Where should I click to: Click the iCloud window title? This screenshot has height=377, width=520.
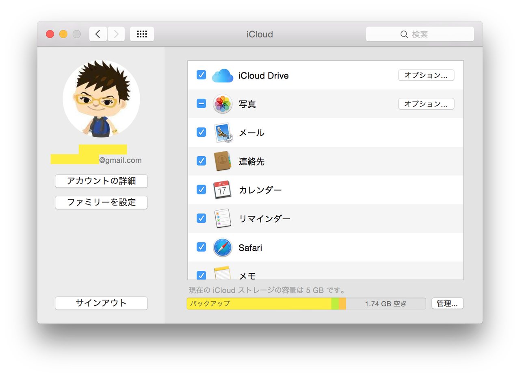tap(260, 34)
